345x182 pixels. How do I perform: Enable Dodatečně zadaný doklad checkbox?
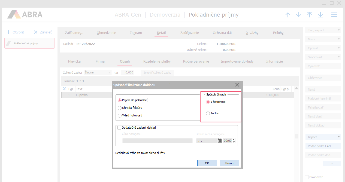[x=119, y=127]
